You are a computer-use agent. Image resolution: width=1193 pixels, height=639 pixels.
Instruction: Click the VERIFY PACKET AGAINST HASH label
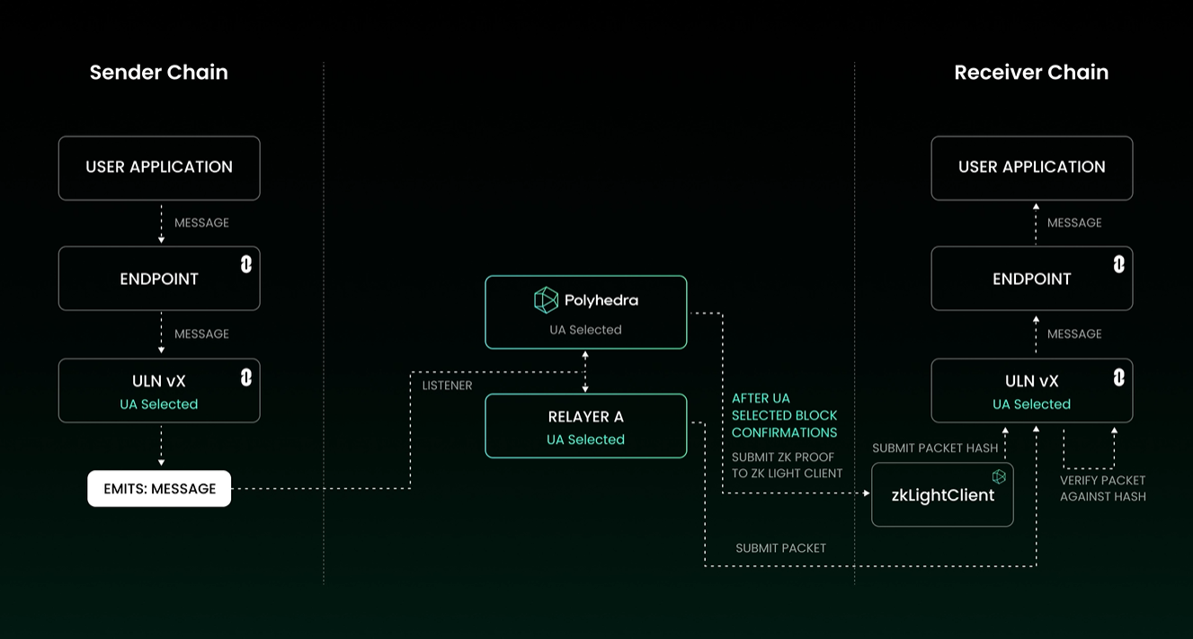[1103, 488]
